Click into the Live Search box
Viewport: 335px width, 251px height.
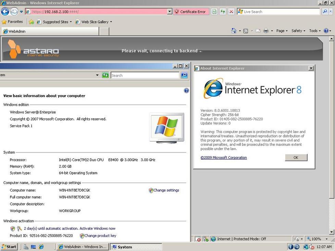pyautogui.click(x=278, y=12)
